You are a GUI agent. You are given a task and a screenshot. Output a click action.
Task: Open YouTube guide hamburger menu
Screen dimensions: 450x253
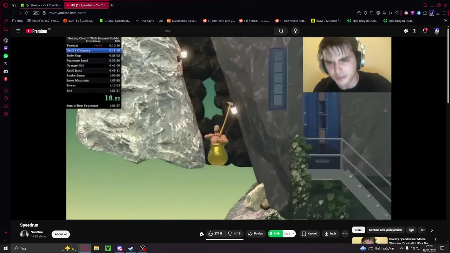click(x=18, y=31)
